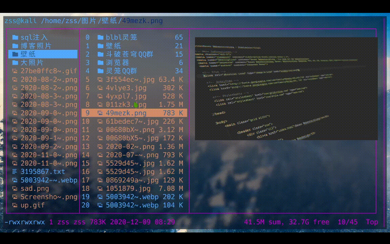Open the 大照片 folder

(32, 63)
